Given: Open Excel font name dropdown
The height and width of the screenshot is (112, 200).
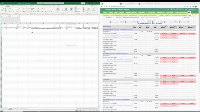Looking at the screenshot, I should click(x=18, y=9).
